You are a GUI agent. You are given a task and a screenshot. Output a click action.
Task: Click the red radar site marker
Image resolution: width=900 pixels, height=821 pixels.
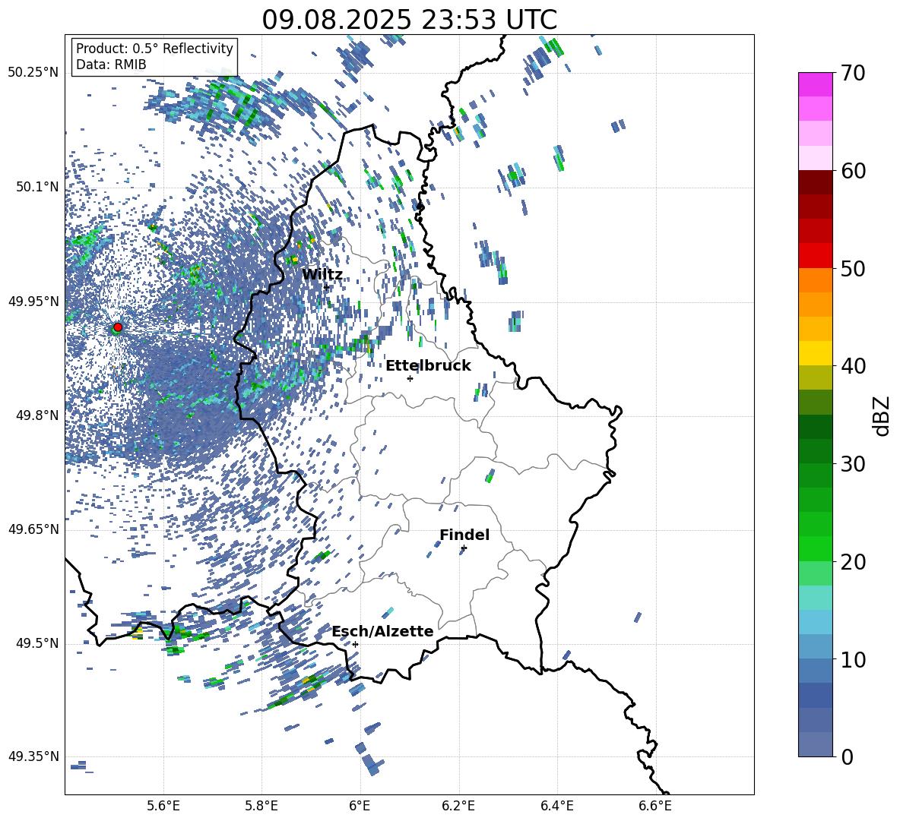(118, 327)
